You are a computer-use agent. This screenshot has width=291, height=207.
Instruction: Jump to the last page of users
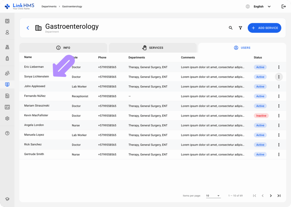[279, 196]
